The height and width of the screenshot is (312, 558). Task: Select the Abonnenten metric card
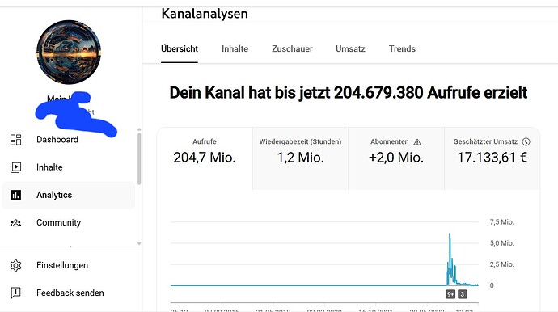coord(396,158)
